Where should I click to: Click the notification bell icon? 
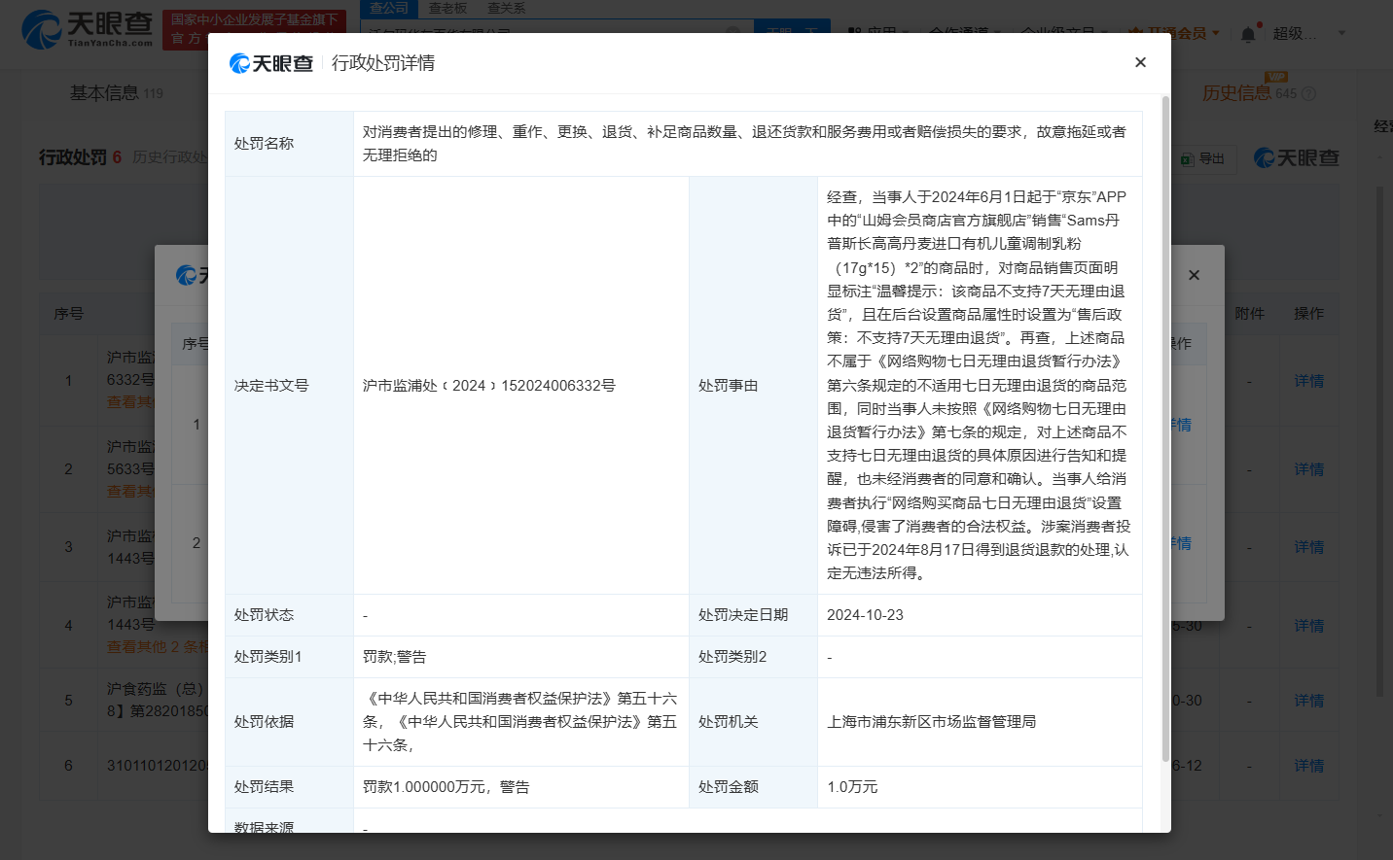pyautogui.click(x=1248, y=34)
